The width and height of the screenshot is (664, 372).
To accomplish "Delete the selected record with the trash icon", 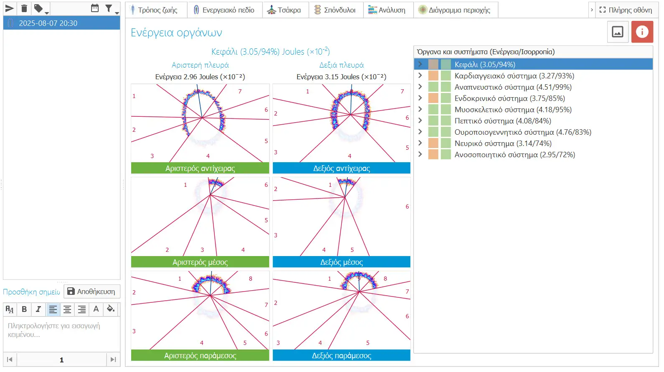I will 24,8.
